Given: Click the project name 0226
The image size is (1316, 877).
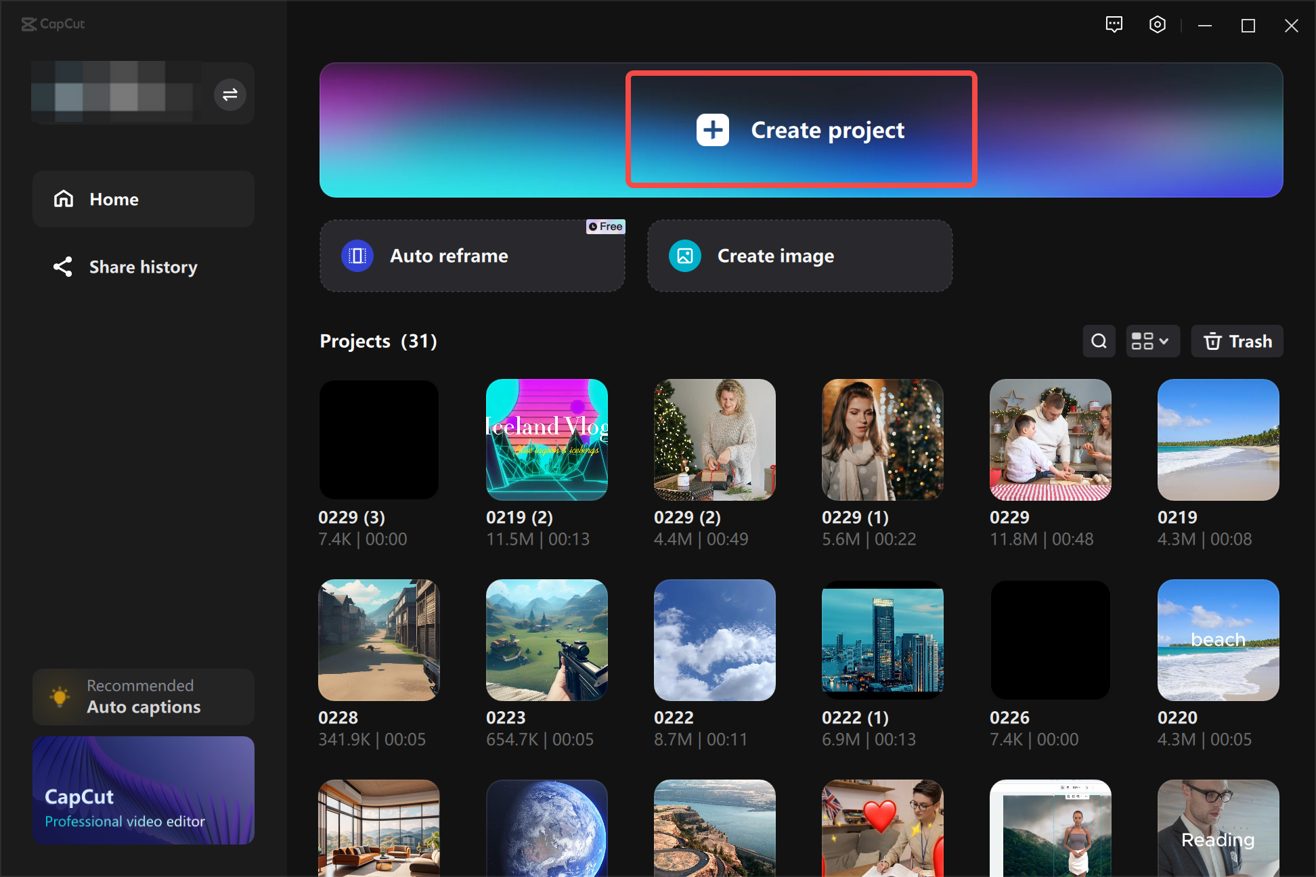Looking at the screenshot, I should coord(1010,717).
